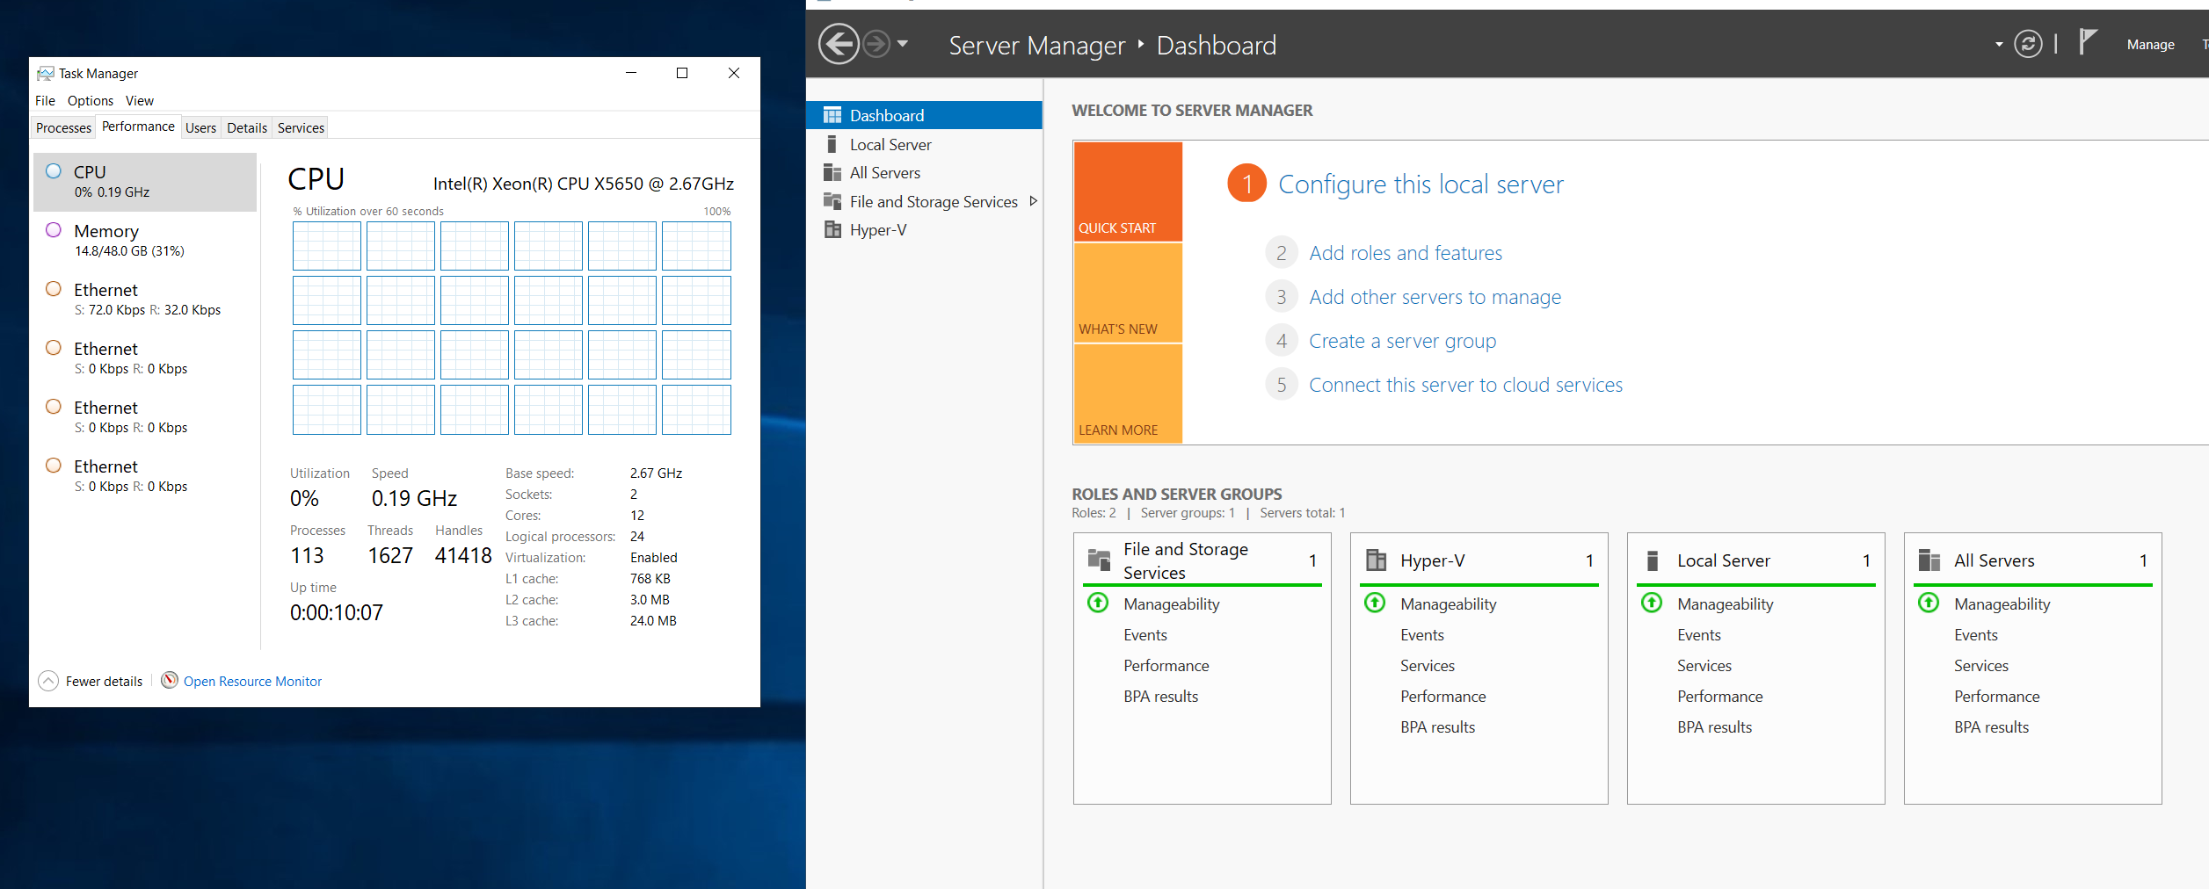Image resolution: width=2209 pixels, height=889 pixels.
Task: Click the Hyper-V tile header
Action: pos(1479,560)
